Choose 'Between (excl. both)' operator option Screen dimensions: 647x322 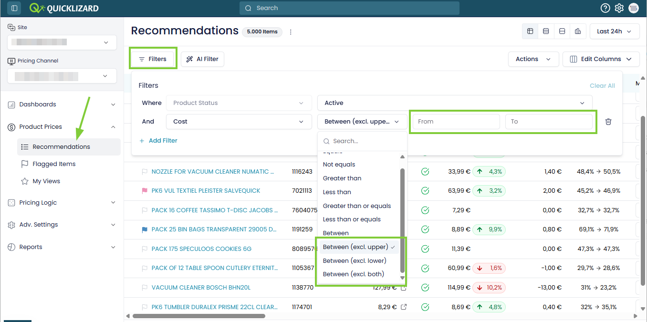pyautogui.click(x=354, y=274)
